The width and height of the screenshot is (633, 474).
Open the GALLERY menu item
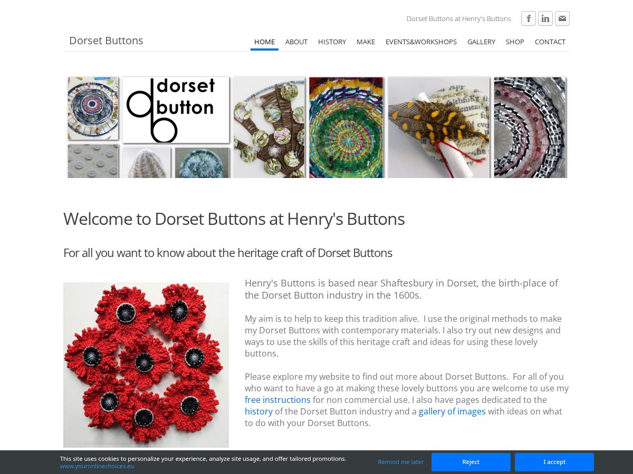(481, 42)
